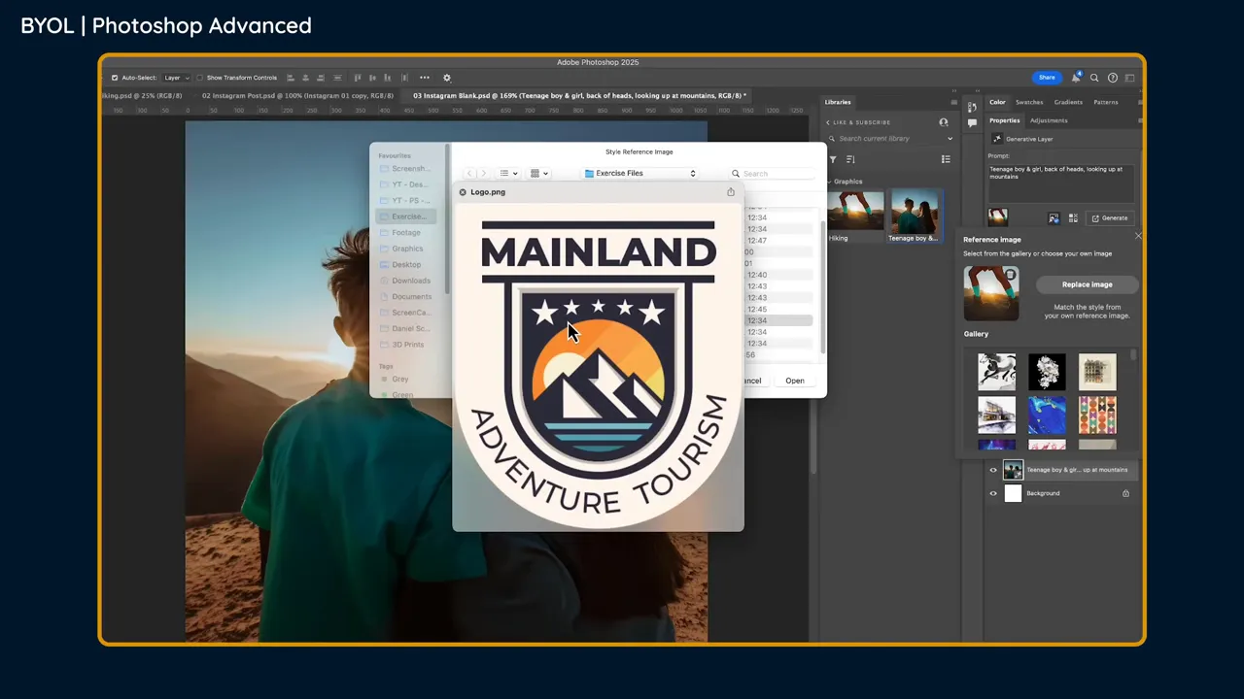
Task: Open the alignment options menu in options bar
Action: pyautogui.click(x=425, y=78)
